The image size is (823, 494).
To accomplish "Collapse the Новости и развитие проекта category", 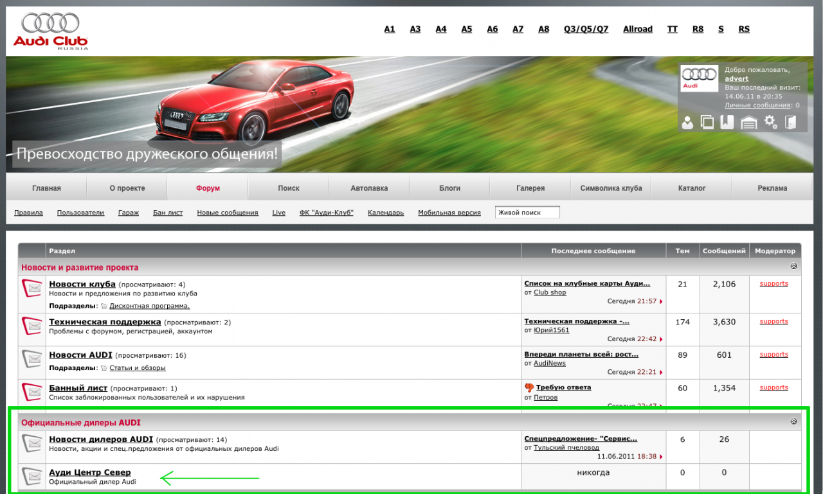I will [793, 266].
